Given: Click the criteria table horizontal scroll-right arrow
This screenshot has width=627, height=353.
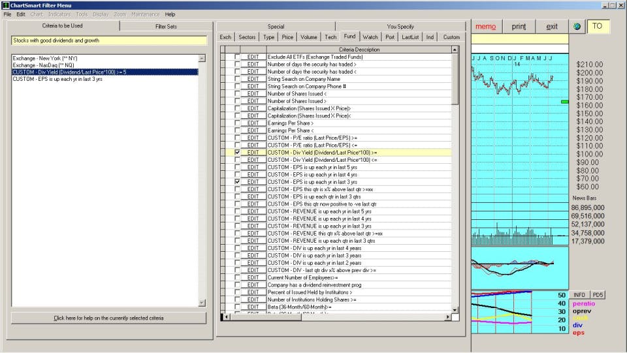Looking at the screenshot, I should click(447, 316).
